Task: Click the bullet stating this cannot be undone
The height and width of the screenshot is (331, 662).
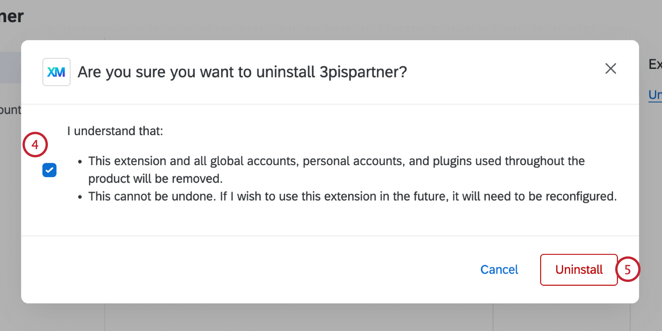Action: coord(352,196)
